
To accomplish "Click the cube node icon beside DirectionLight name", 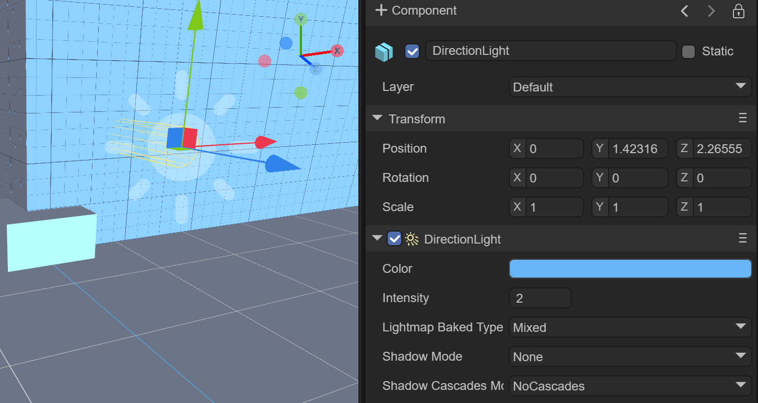I will tap(384, 52).
